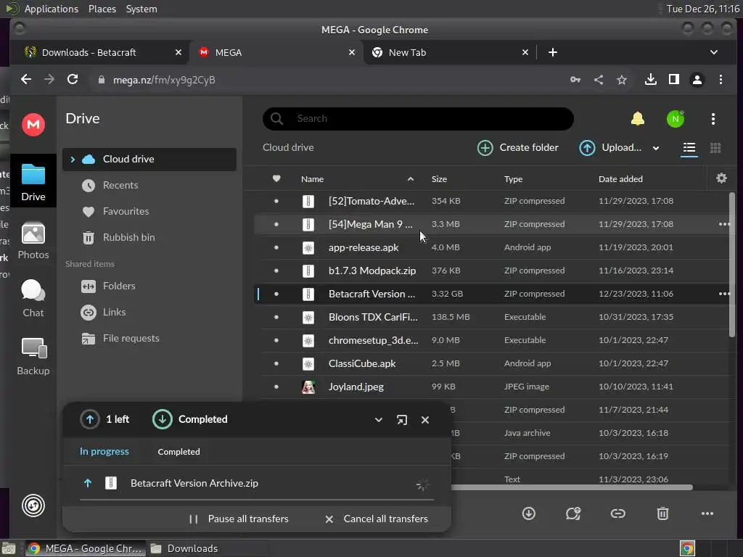Focus the Search field
This screenshot has height=557, width=743.
418,118
